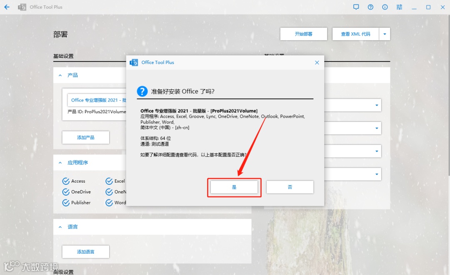
Task: Select the Office 专业增强版 2021 product entry
Action: click(x=97, y=100)
